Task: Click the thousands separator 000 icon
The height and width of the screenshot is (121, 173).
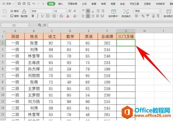Action: [x=147, y=16]
